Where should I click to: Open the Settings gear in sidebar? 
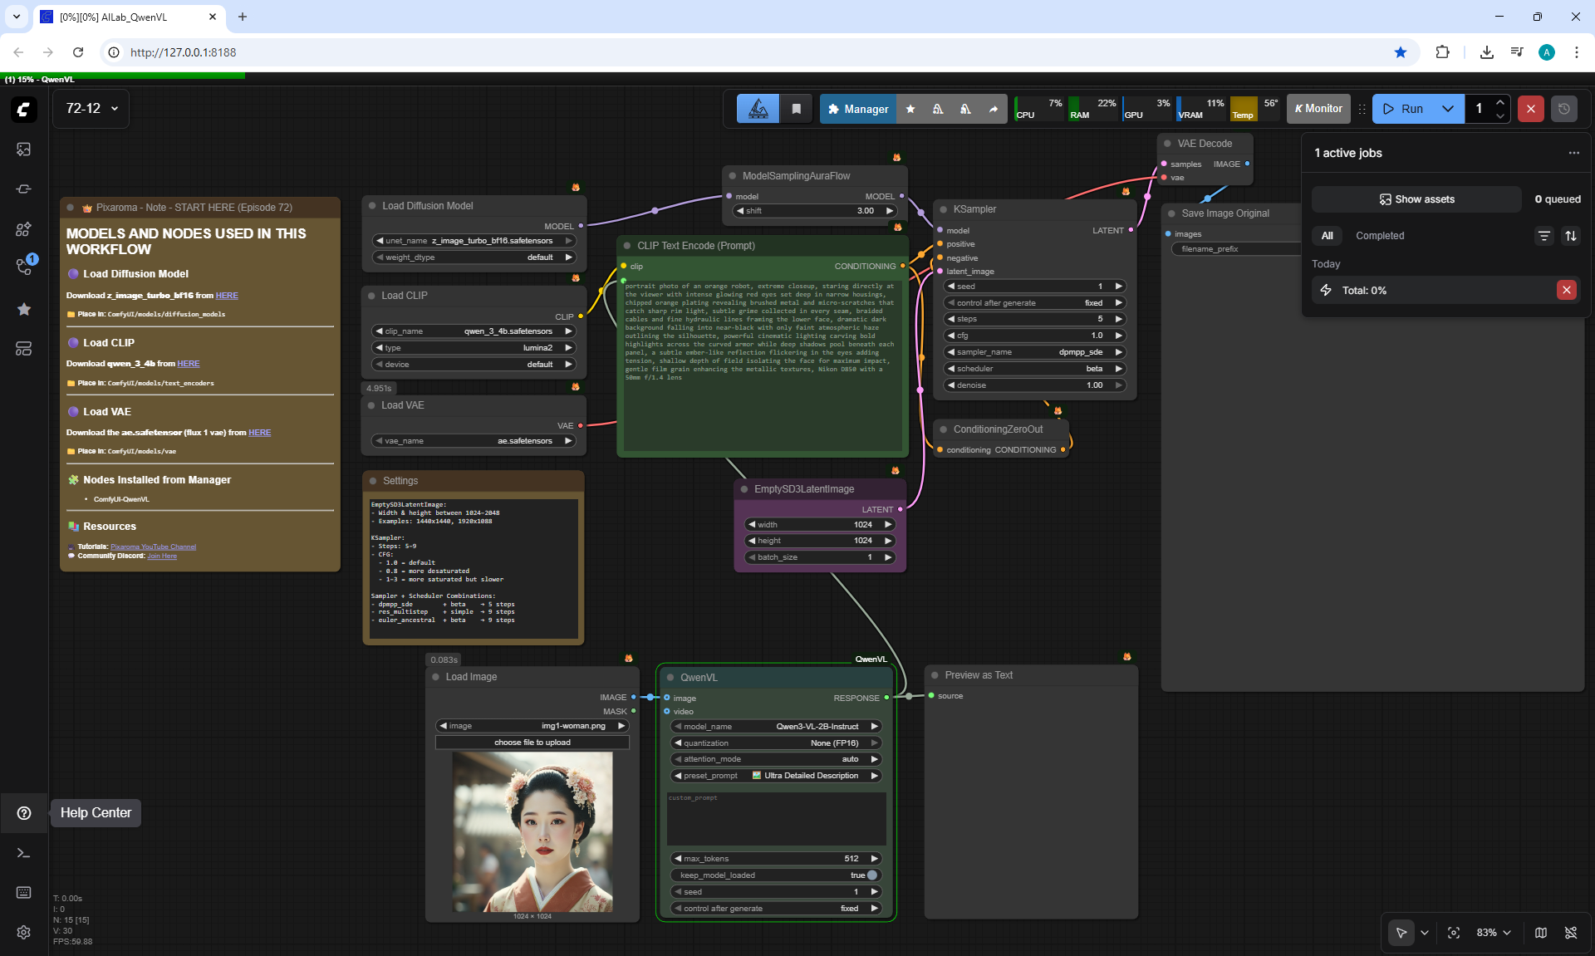[24, 932]
